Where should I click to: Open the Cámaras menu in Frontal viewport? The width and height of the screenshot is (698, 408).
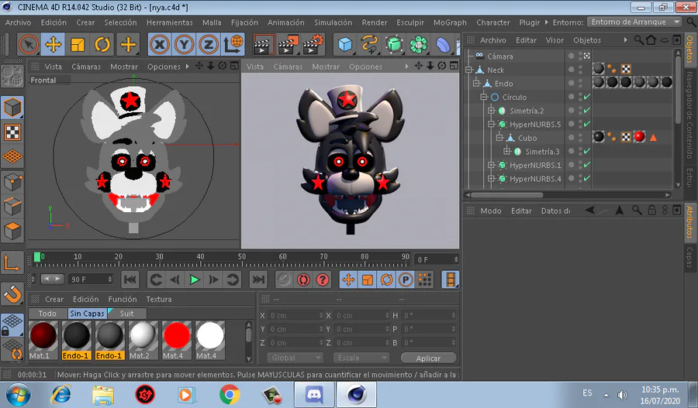pos(86,67)
